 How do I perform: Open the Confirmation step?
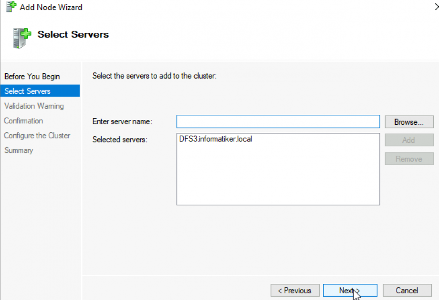[x=23, y=120]
